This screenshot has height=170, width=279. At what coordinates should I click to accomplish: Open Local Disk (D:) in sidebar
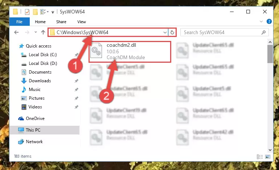pos(40,63)
